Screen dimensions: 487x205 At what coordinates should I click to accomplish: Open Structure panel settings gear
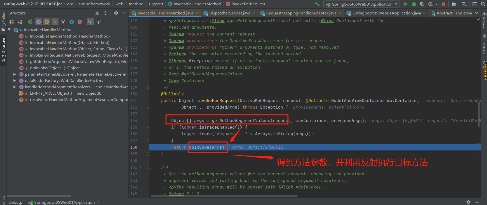[116, 13]
